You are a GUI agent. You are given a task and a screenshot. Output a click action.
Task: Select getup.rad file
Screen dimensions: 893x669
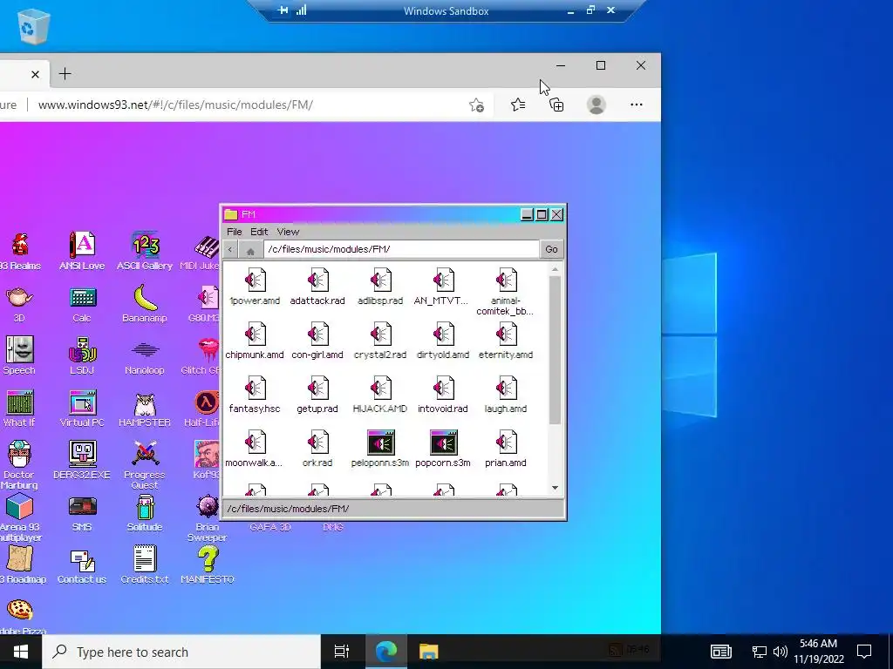click(317, 395)
